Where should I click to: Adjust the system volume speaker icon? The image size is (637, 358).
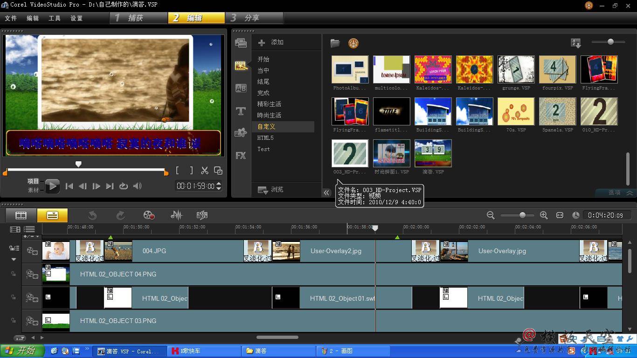click(x=137, y=186)
